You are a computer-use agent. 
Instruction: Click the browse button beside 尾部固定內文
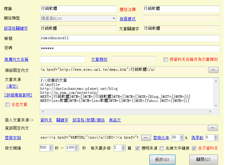coord(213,128)
